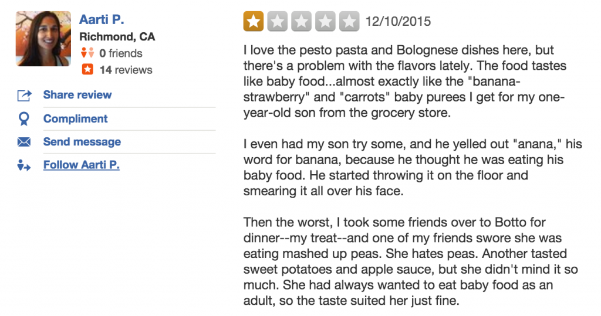Click the second grey rating star

pos(277,22)
